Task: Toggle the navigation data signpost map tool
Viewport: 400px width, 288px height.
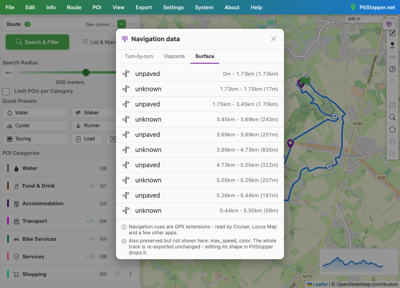Action: point(389,24)
